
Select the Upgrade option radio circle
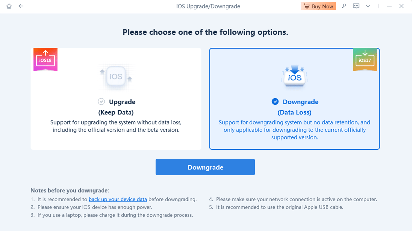coord(101,102)
